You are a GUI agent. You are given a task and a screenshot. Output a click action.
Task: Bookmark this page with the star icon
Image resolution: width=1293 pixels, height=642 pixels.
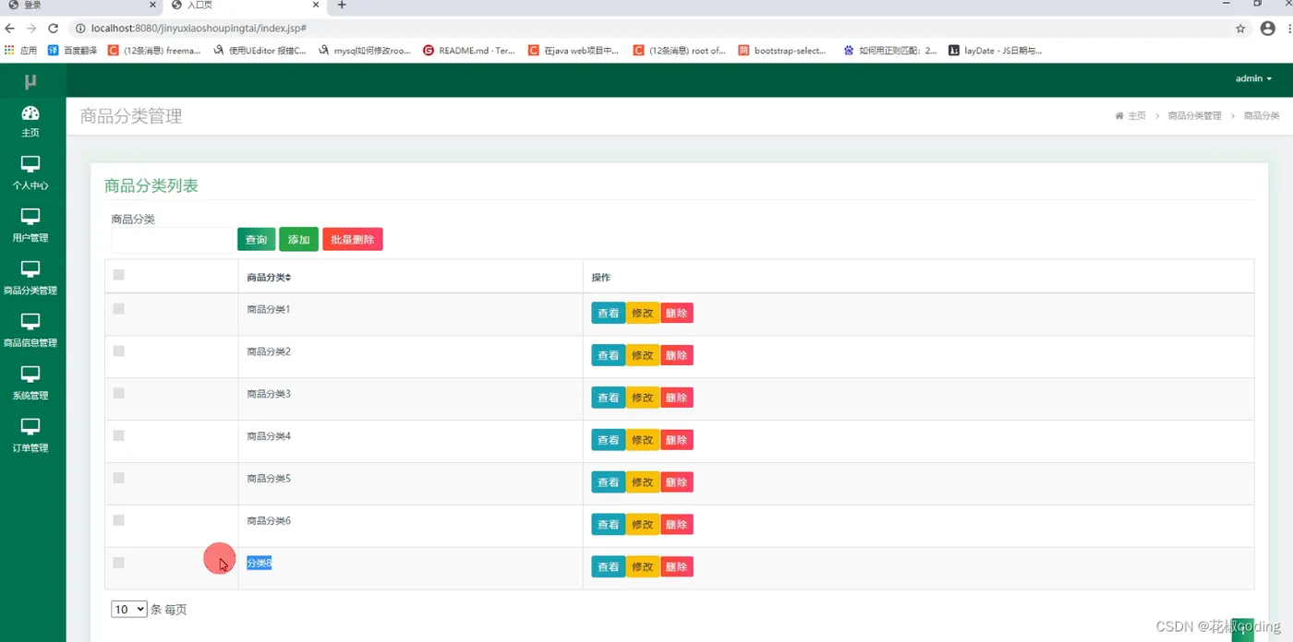pyautogui.click(x=1240, y=29)
